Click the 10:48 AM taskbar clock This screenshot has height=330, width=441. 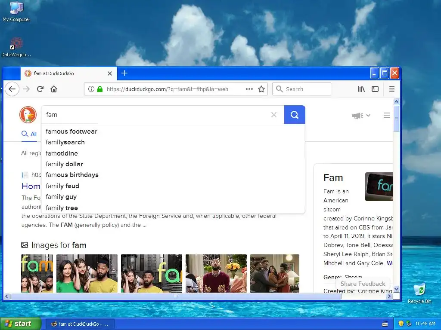[425, 324]
